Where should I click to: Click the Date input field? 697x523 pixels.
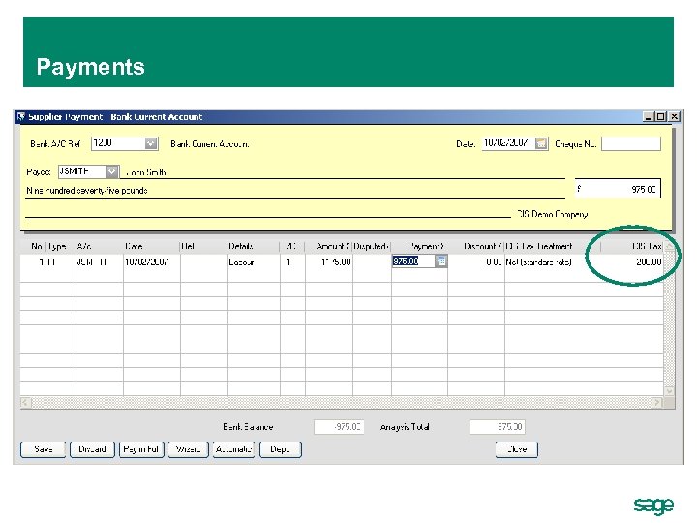(509, 143)
